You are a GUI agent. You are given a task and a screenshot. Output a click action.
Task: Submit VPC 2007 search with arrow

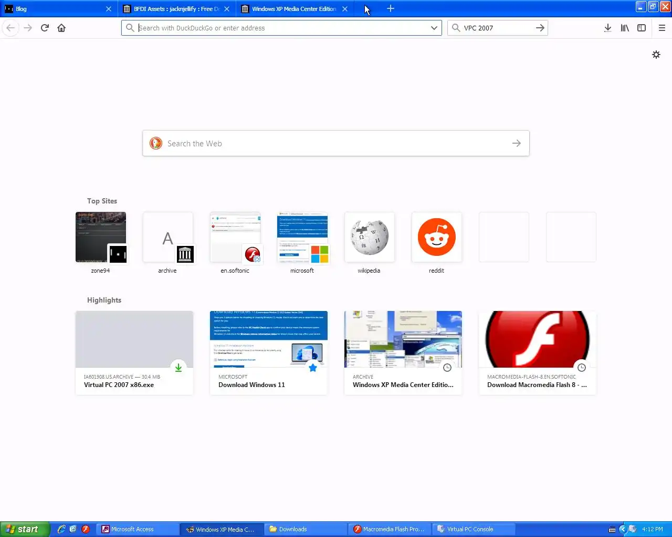540,28
